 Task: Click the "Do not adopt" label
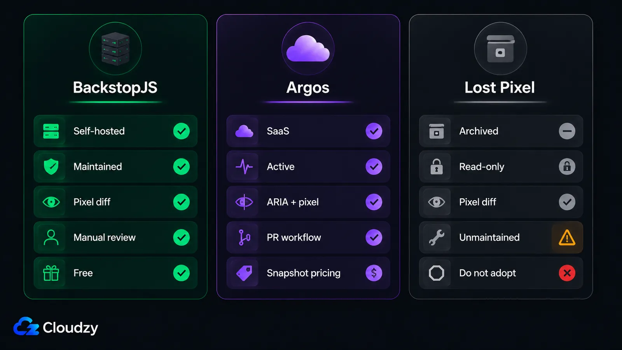(487, 273)
